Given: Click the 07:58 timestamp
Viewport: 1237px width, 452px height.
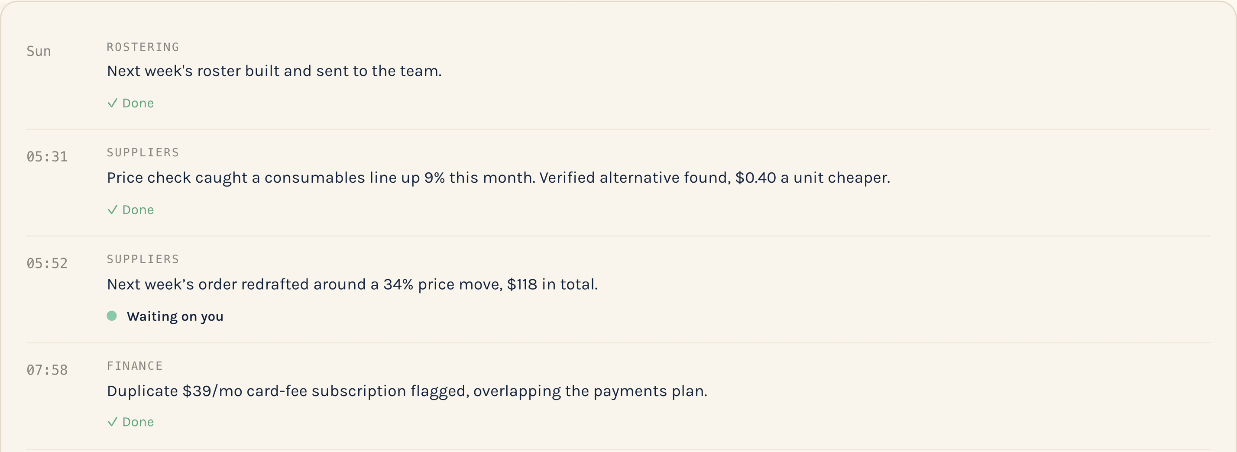Looking at the screenshot, I should click(x=47, y=371).
